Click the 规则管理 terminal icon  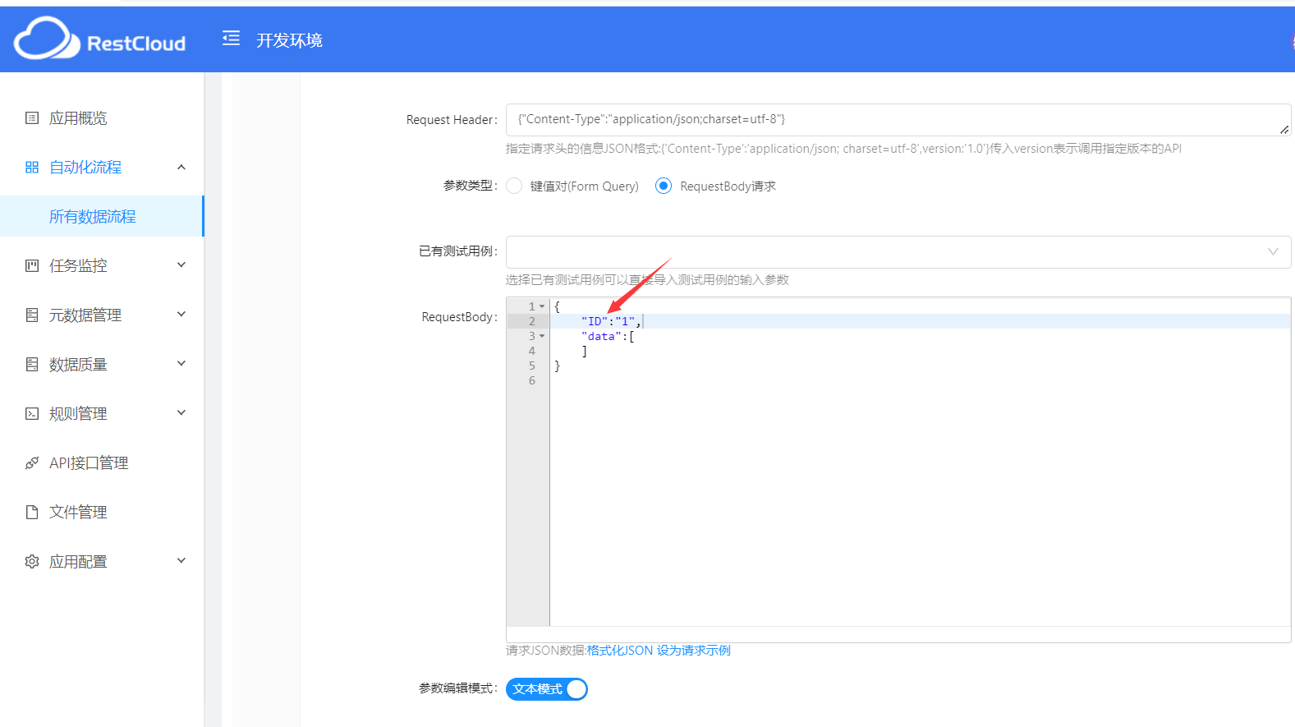32,414
